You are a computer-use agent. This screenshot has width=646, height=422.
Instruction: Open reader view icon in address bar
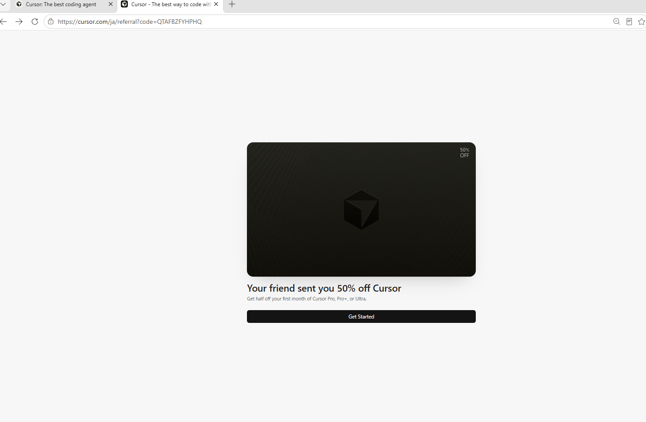[629, 22]
